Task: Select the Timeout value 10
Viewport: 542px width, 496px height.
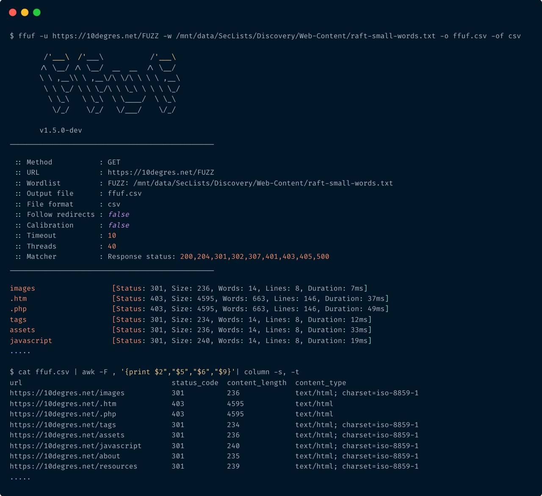Action: [112, 236]
